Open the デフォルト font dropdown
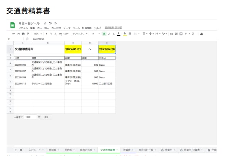This screenshot has width=226, height=156. coord(80,34)
